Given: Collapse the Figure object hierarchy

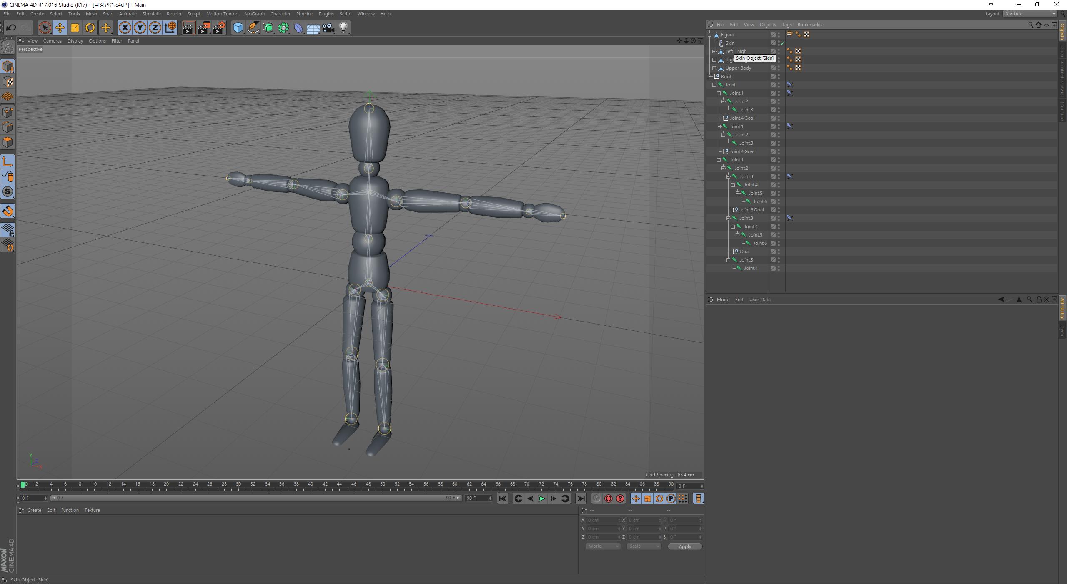Looking at the screenshot, I should click(x=710, y=35).
